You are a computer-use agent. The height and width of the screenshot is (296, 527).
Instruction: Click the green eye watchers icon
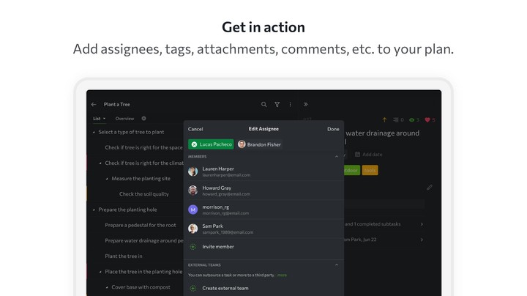click(x=412, y=120)
